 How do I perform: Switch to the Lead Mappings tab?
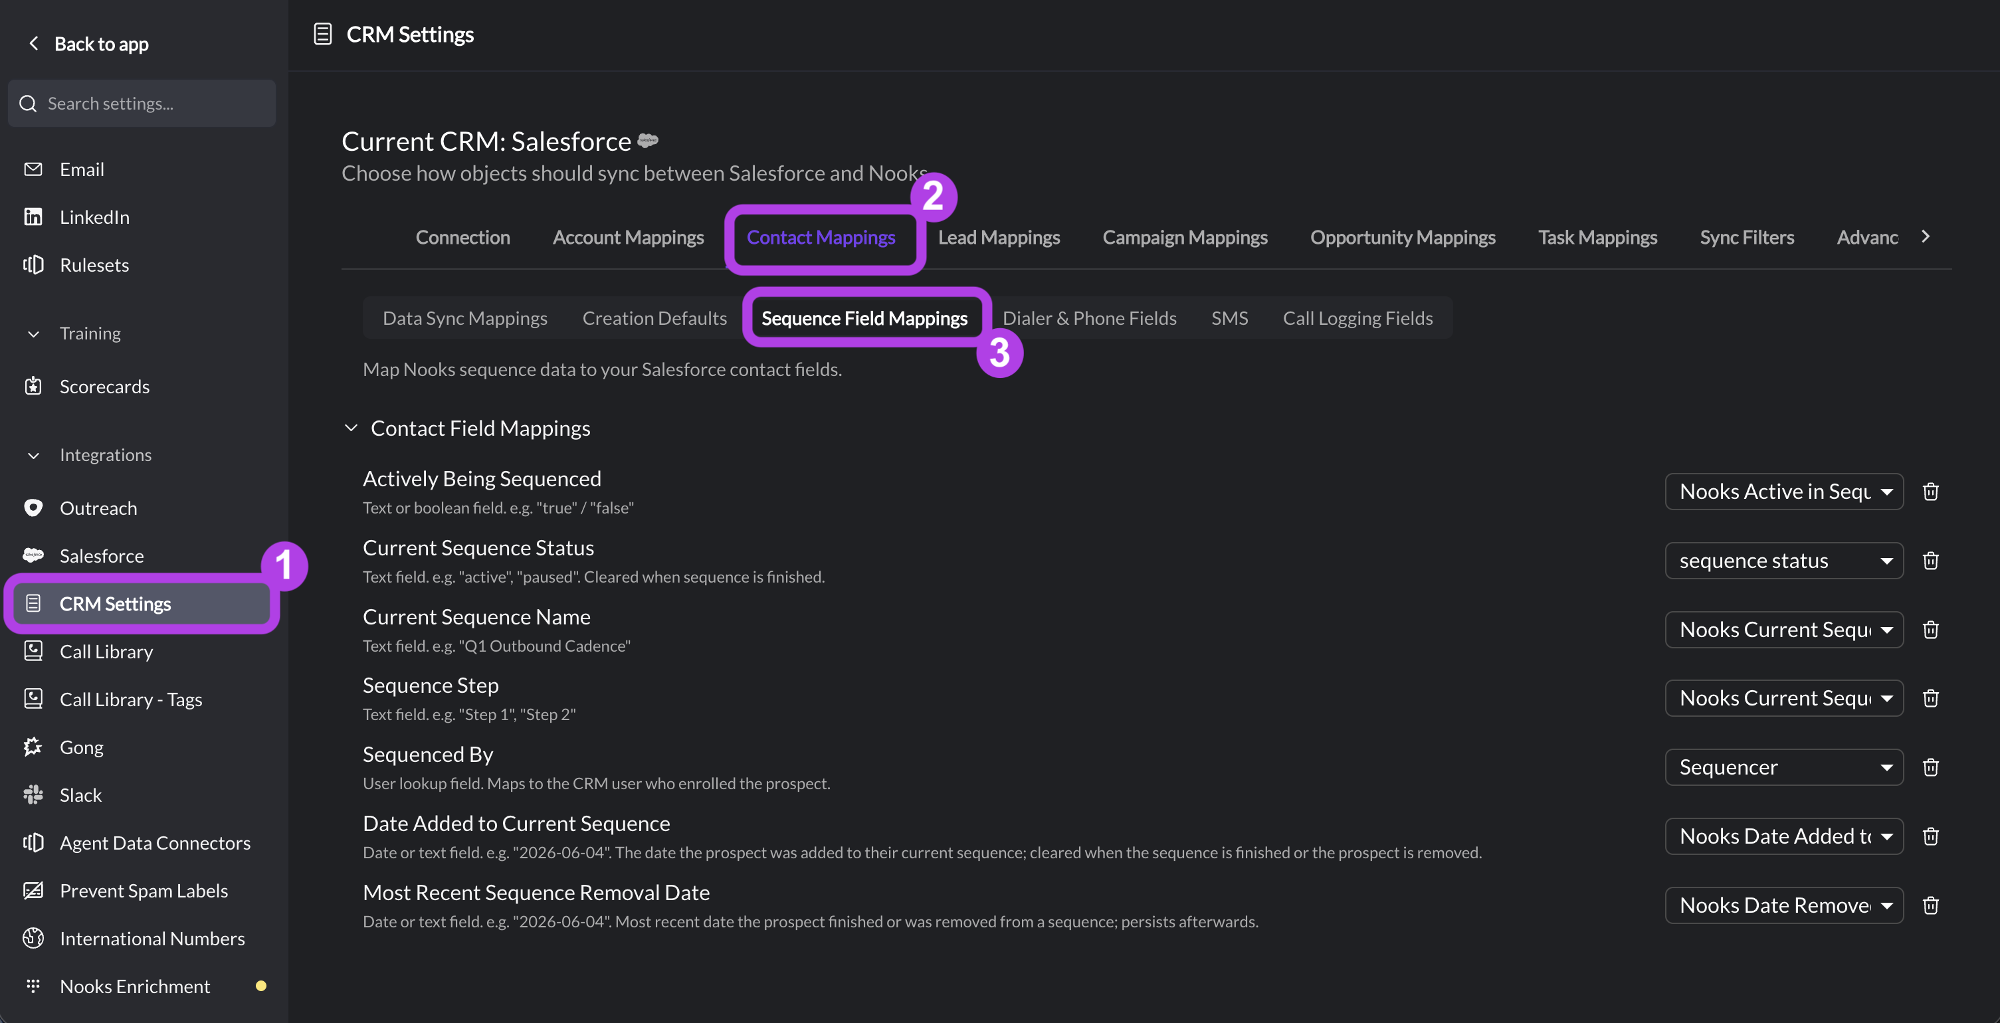(x=999, y=238)
